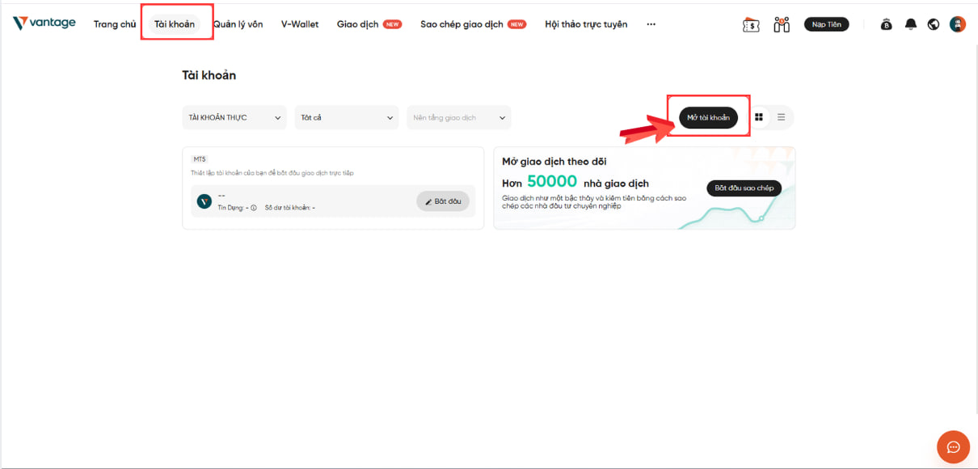Open the globe language selector

click(934, 25)
